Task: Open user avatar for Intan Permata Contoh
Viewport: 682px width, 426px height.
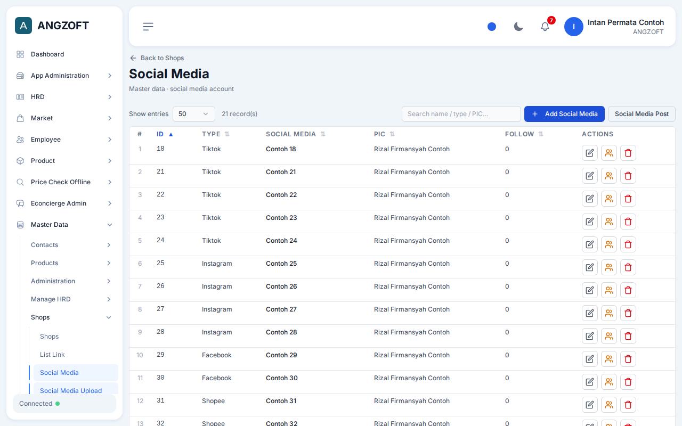Action: pos(574,27)
